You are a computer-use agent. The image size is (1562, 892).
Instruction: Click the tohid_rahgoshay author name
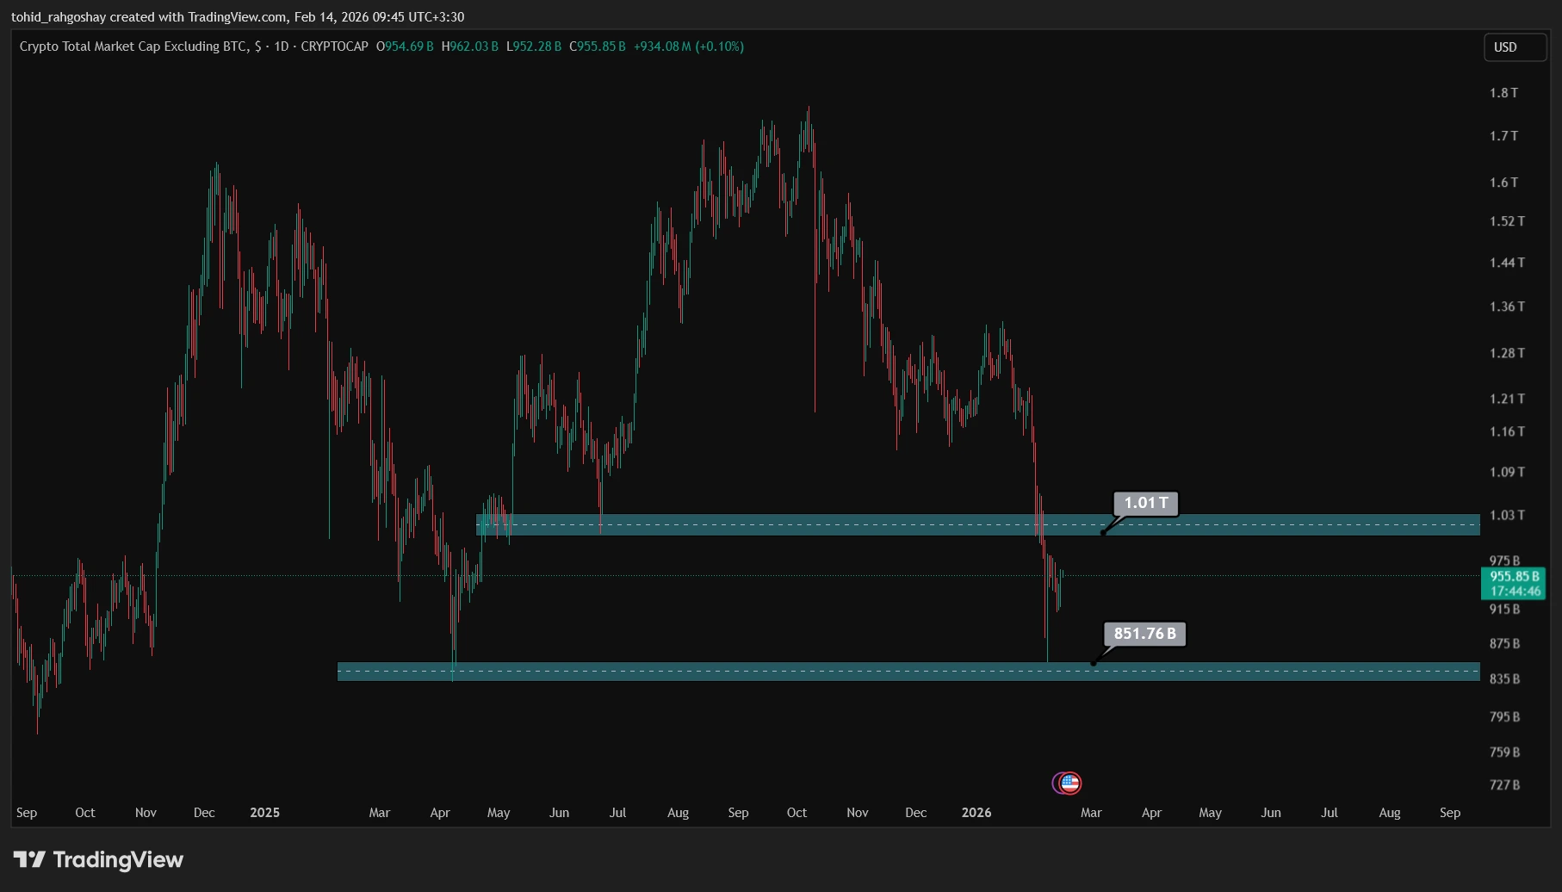click(x=58, y=17)
